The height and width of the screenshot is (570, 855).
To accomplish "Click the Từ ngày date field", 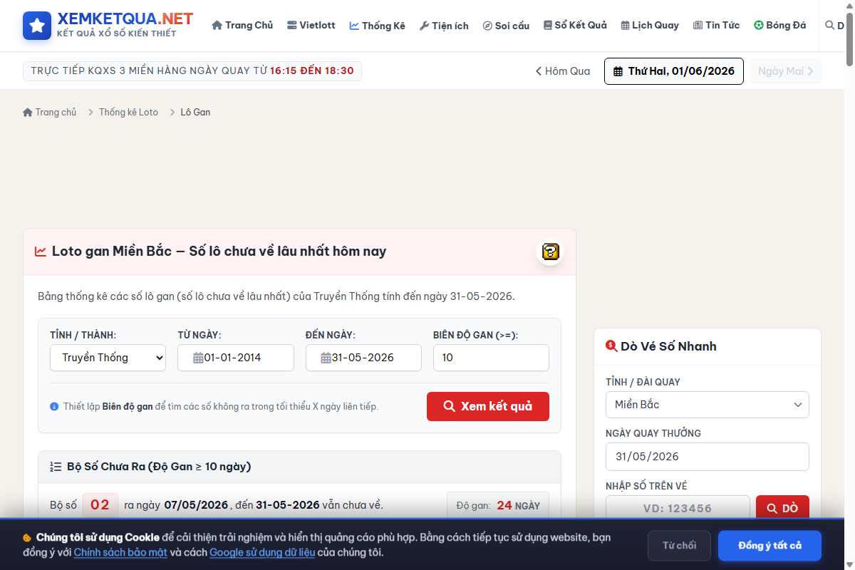I will point(236,358).
